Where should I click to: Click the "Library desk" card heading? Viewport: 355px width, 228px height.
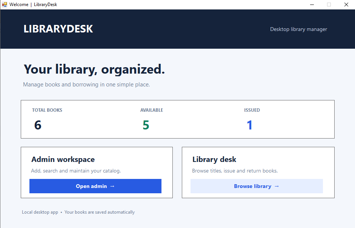point(214,160)
